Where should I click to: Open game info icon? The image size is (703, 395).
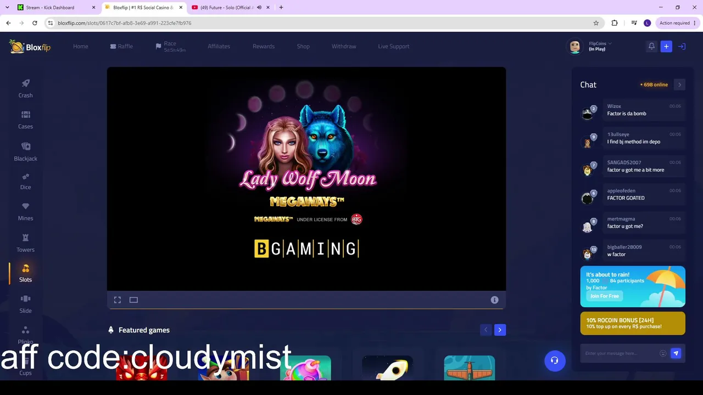494,300
